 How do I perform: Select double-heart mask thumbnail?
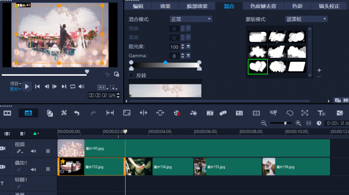click(x=258, y=67)
